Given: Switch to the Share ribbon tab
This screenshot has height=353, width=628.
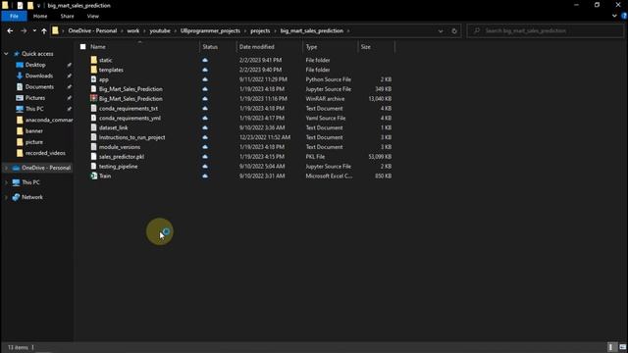Looking at the screenshot, I should 67,16.
